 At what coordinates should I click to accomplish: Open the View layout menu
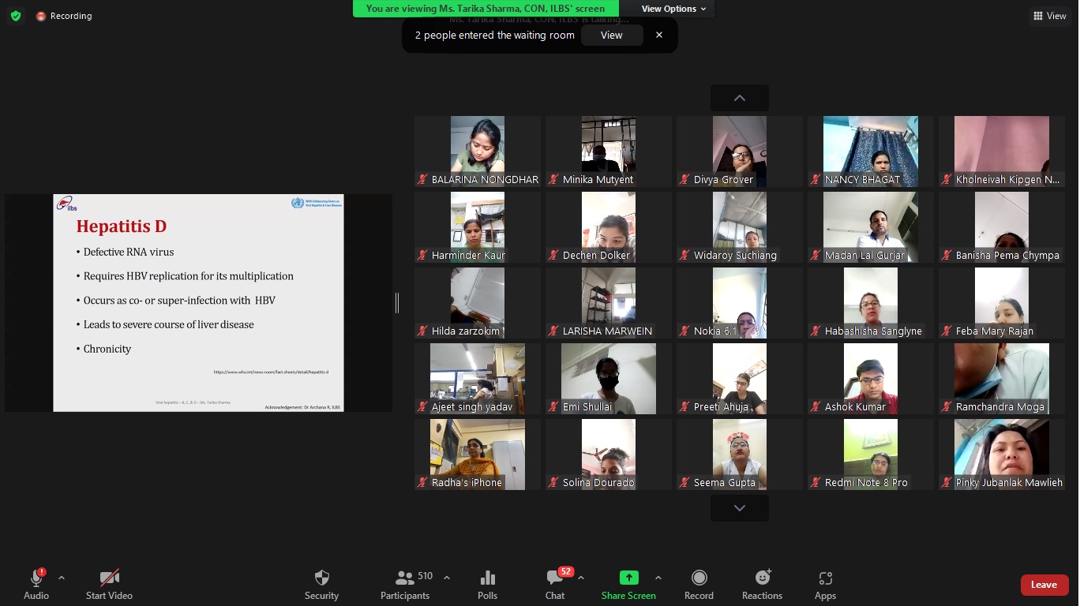pos(1050,16)
